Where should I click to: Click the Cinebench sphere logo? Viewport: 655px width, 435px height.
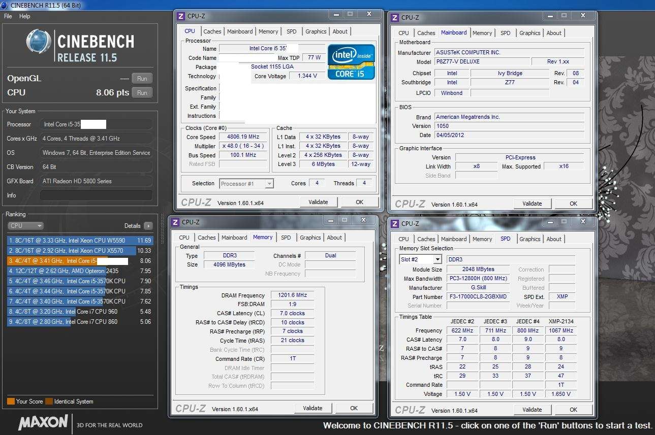tap(38, 42)
